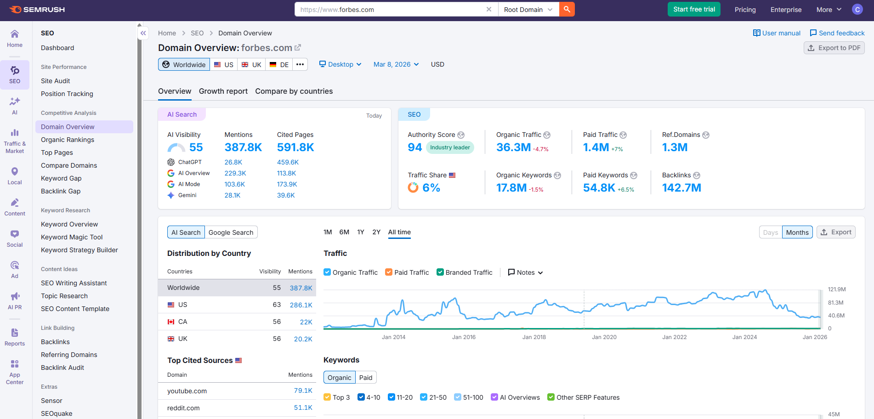Open the Reports section in the sidebar
The height and width of the screenshot is (419, 874).
(x=15, y=337)
